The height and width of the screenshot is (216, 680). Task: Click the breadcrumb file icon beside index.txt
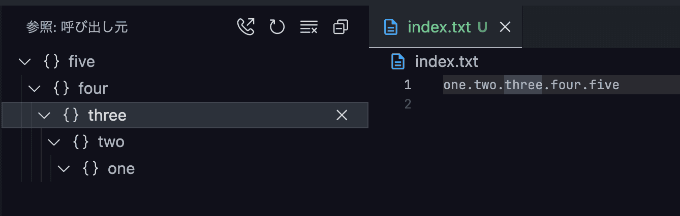(x=398, y=62)
